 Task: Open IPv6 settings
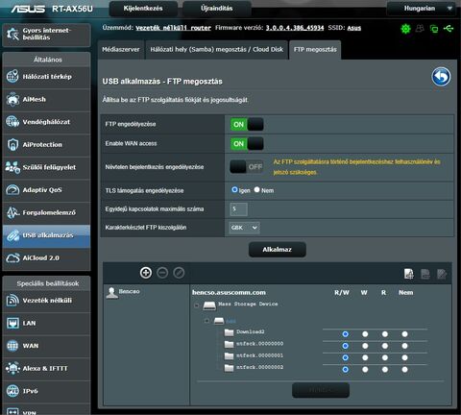(x=46, y=391)
